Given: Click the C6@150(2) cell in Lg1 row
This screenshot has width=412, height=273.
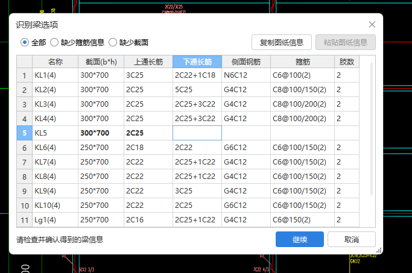Looking at the screenshot, I should (x=302, y=220).
